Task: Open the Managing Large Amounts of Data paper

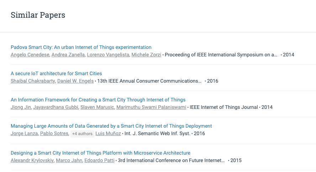Action: [111, 126]
